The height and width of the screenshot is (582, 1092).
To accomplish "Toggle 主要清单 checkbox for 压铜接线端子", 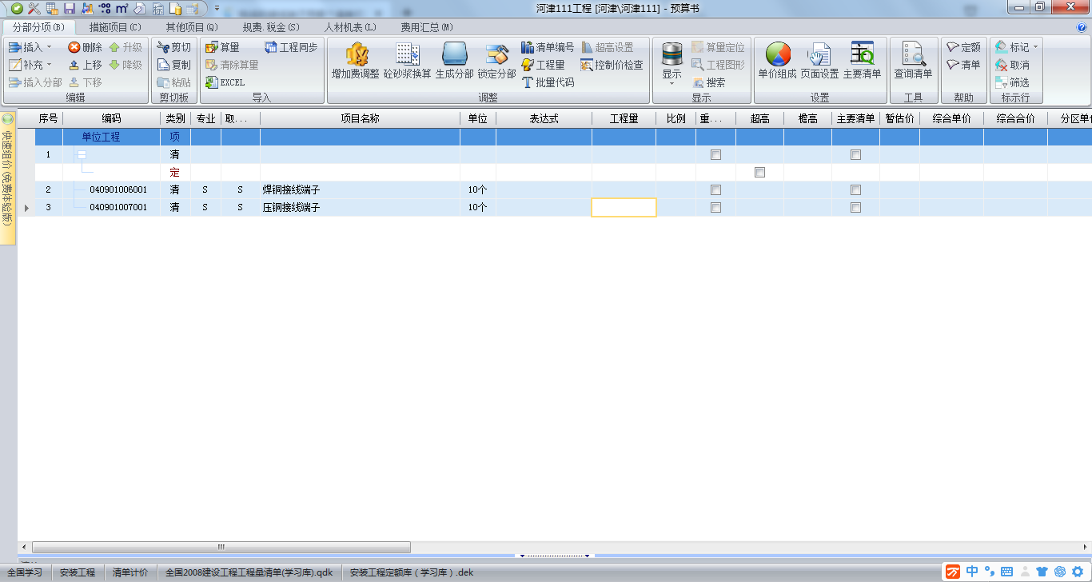I will (x=855, y=208).
